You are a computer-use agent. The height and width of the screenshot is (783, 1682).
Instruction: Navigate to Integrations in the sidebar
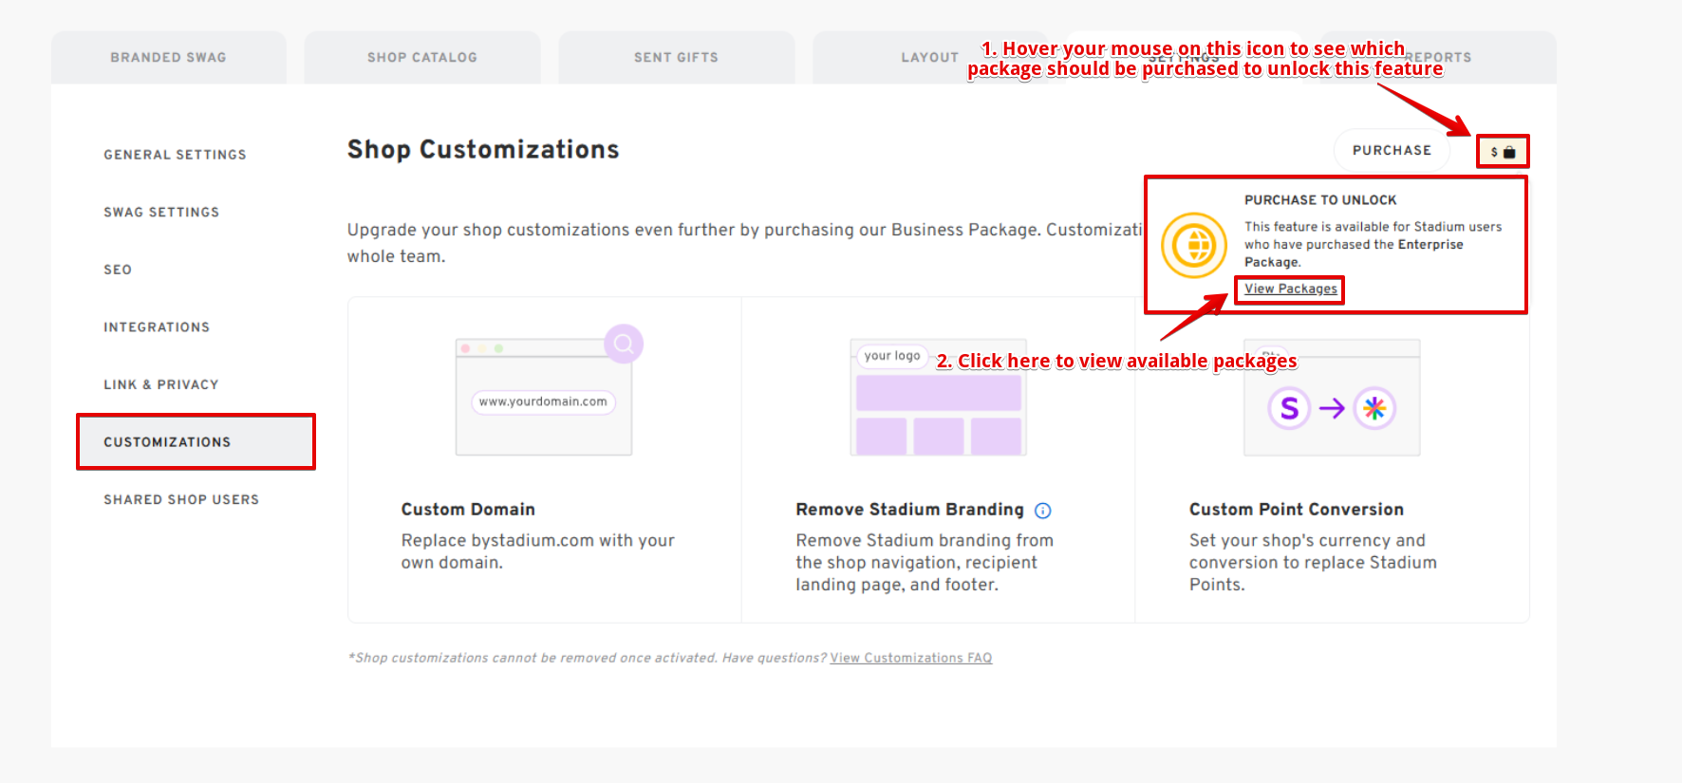click(x=157, y=327)
